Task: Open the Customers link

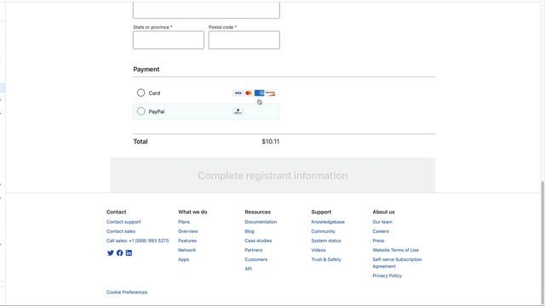Action: (255, 259)
